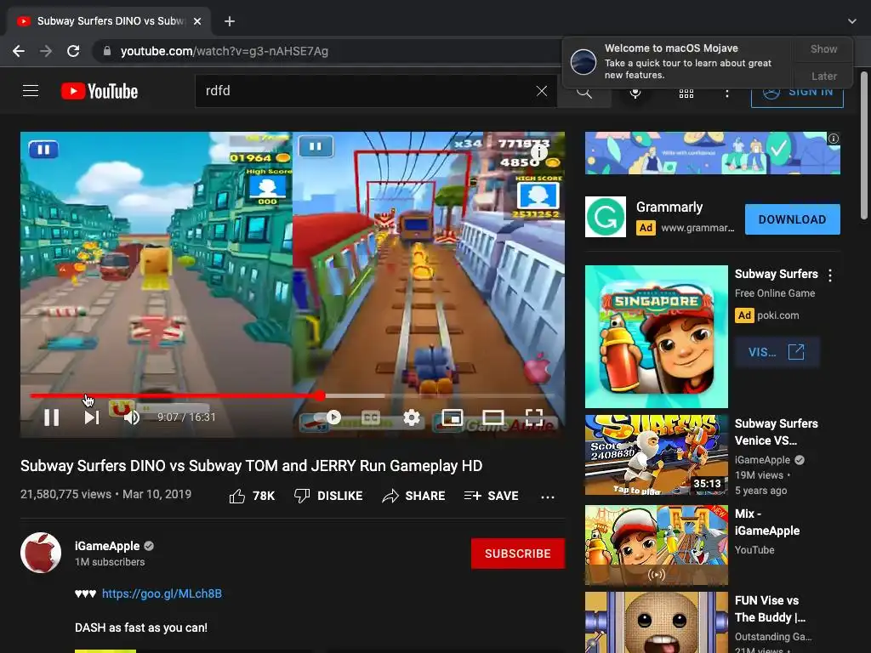Click the "21,580,775 views" count text

(x=65, y=494)
